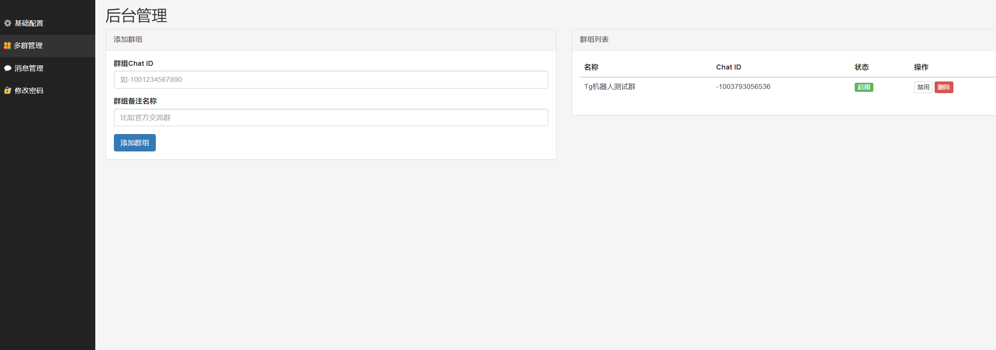Go to the 多群管理 sidebar menu
996x350 pixels.
pyautogui.click(x=48, y=46)
